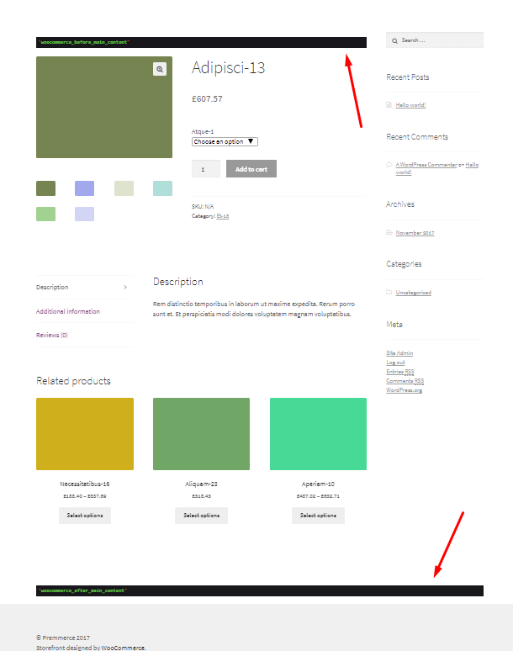Select the pale beige gallery thumbnail
The image size is (513, 651).
coord(124,188)
